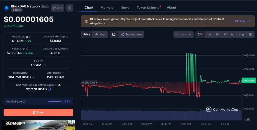Click the 92.27B BDAG circulating supply value
257x130 pixels.
36,89
